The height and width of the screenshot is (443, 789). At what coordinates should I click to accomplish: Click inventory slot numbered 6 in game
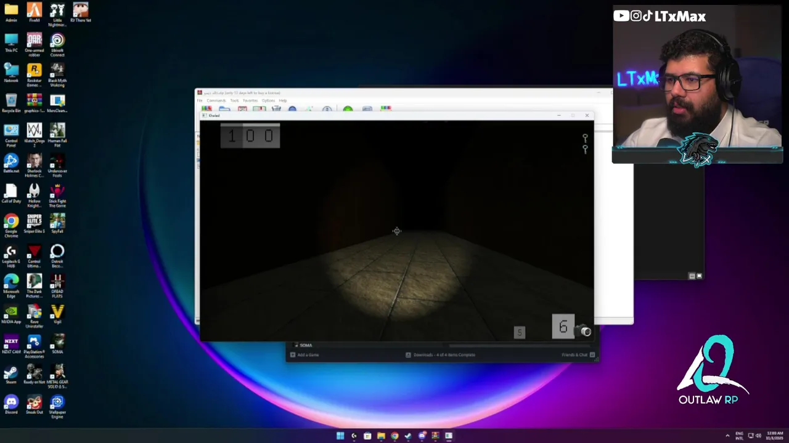563,327
